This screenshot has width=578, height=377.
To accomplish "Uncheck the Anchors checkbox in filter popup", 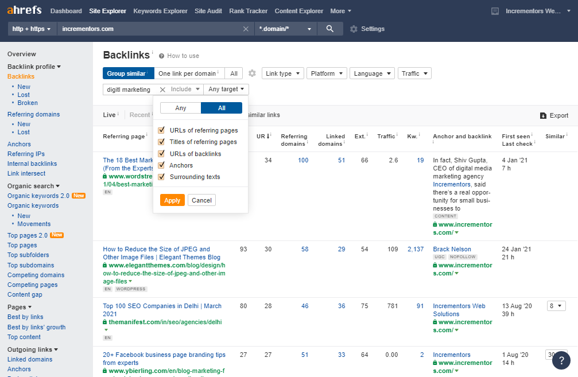I will 161,165.
